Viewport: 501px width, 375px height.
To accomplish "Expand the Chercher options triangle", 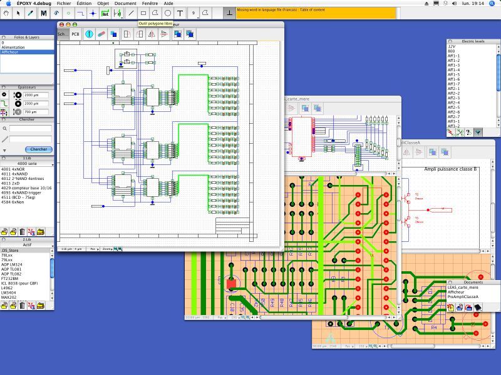I will pyautogui.click(x=4, y=151).
